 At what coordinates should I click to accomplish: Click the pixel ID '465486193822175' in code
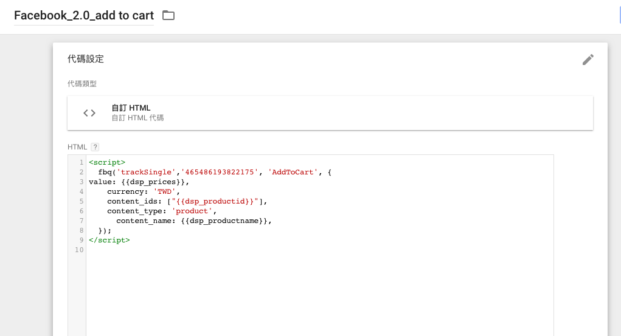pyautogui.click(x=219, y=172)
